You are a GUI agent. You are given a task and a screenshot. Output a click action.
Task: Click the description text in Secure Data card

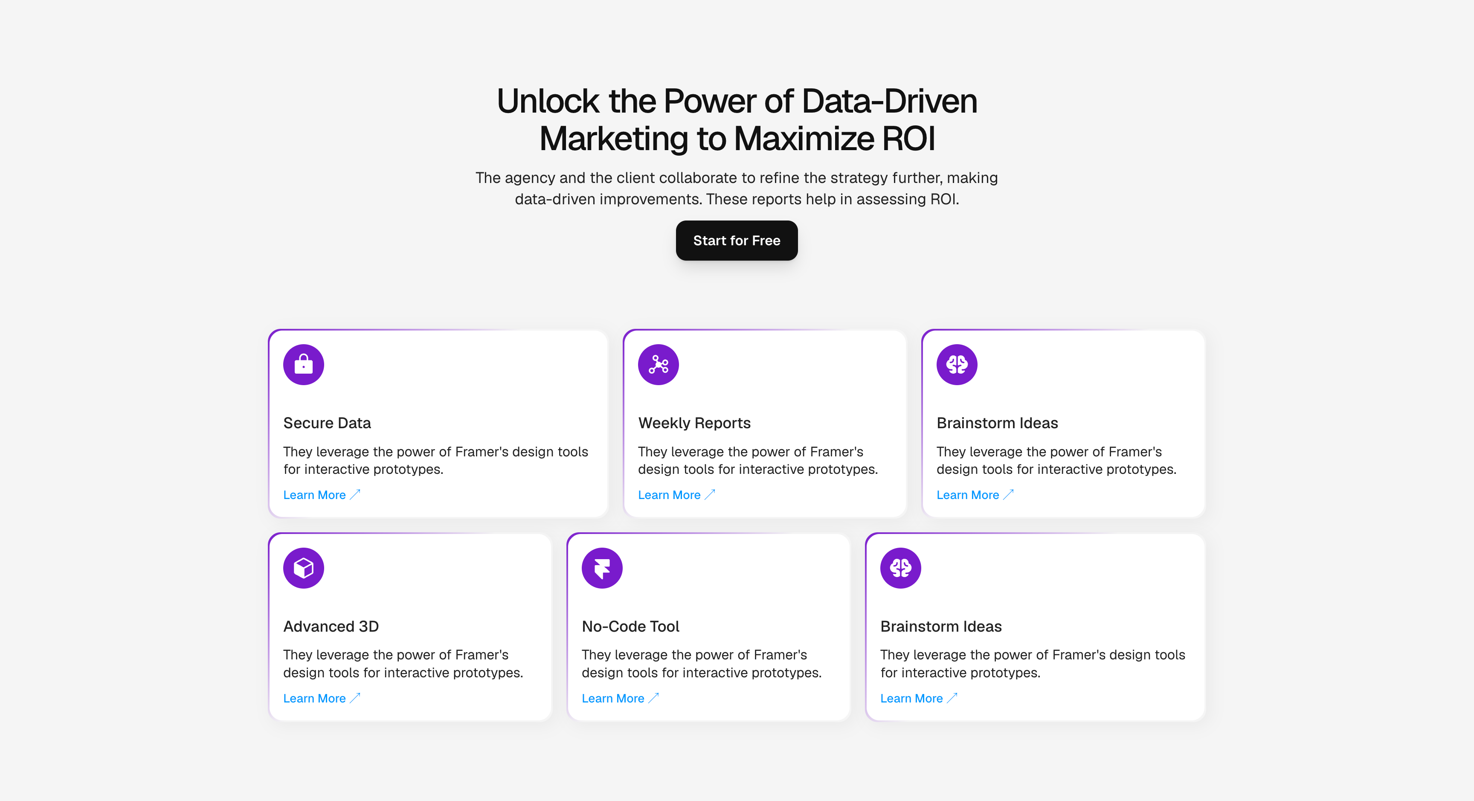click(435, 461)
